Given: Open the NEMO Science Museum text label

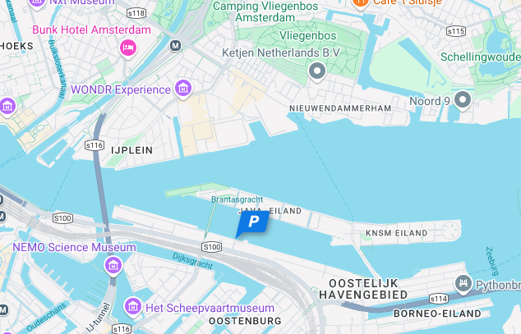Looking at the screenshot, I should 74,248.
